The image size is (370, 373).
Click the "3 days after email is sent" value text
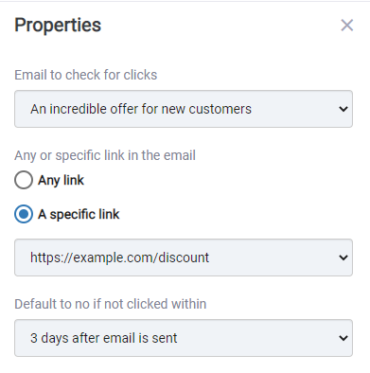tap(103, 338)
